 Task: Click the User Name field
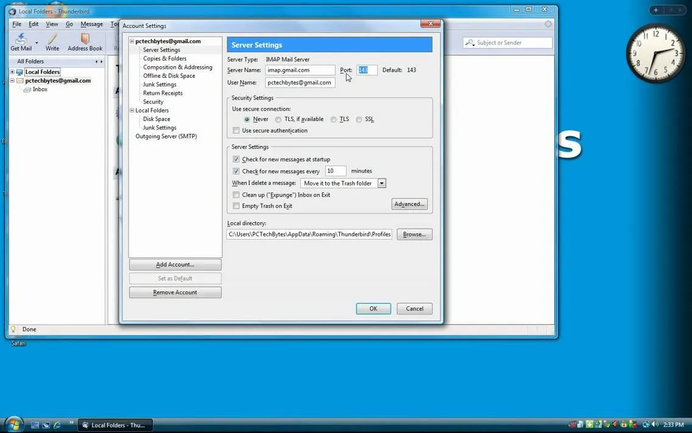[300, 82]
